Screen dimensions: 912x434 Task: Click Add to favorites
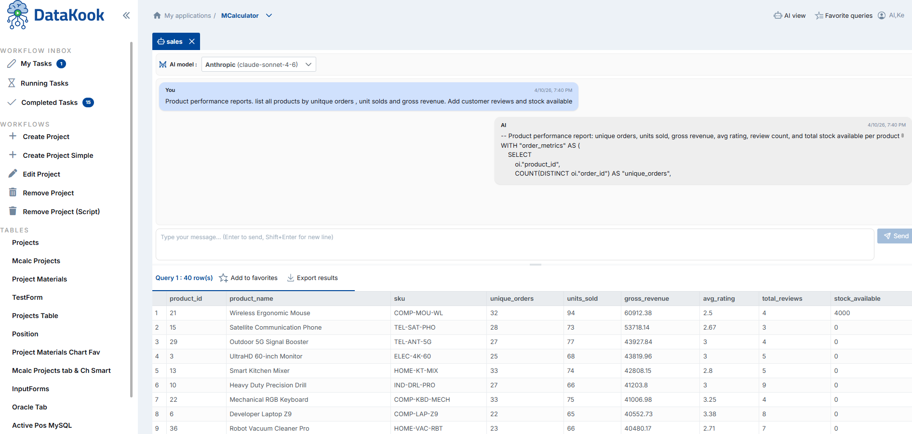pos(248,278)
